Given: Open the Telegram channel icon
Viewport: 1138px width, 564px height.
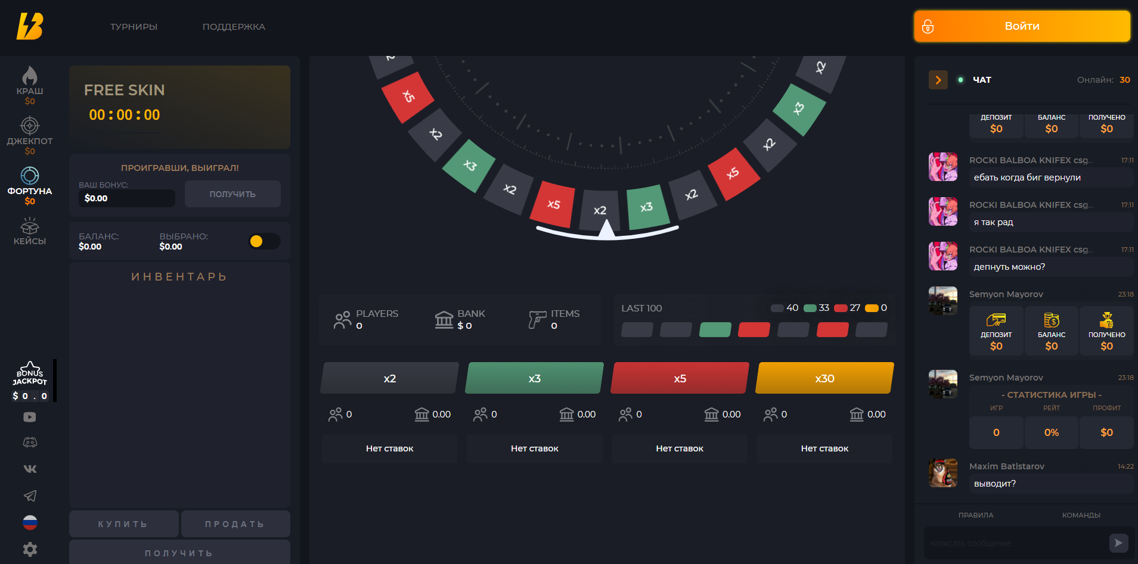Looking at the screenshot, I should 30,496.
